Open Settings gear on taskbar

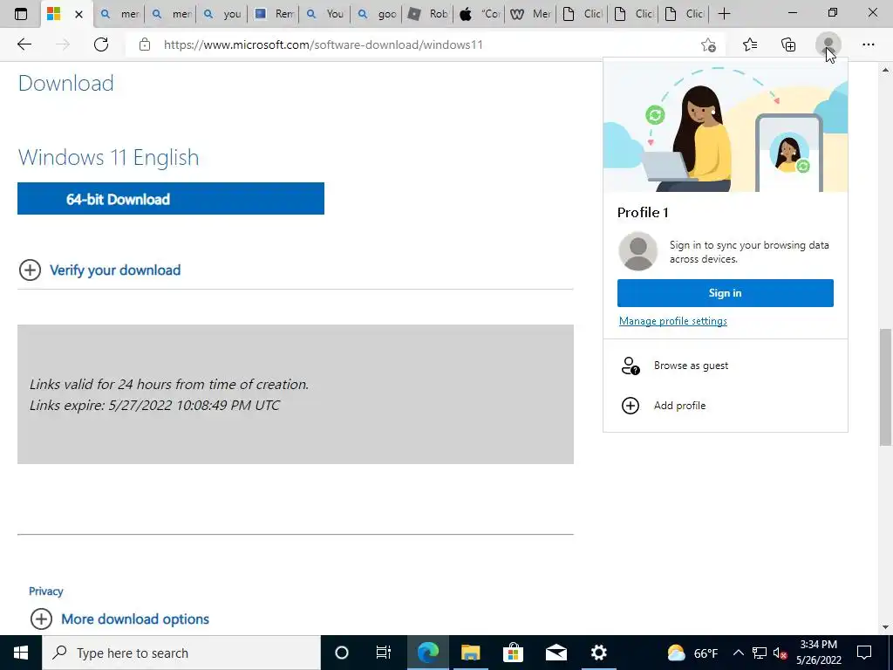(598, 653)
